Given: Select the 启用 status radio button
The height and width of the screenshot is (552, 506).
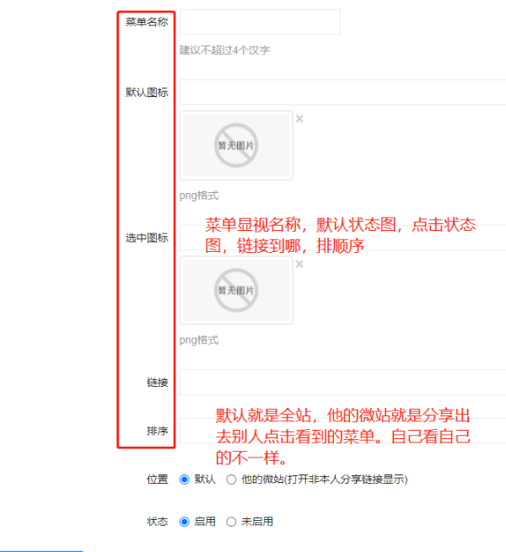Looking at the screenshot, I should (x=185, y=522).
